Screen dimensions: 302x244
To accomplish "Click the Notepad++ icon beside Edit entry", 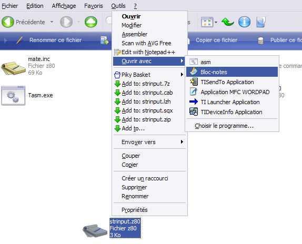I will click(x=117, y=52).
